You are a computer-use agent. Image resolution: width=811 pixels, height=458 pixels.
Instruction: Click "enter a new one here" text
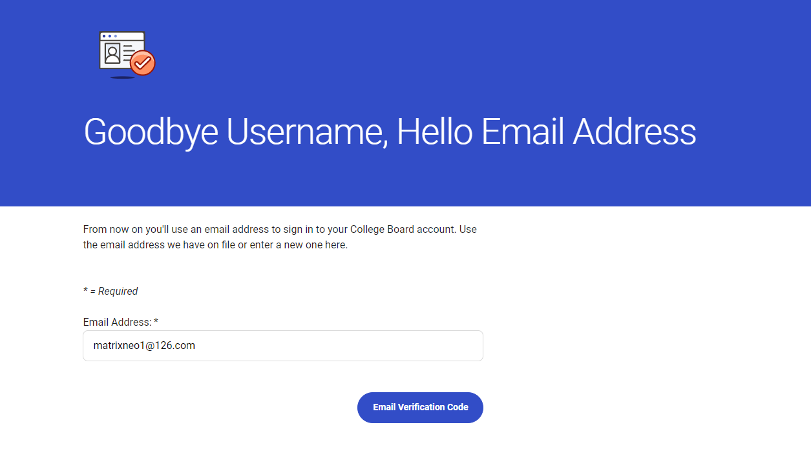(297, 245)
